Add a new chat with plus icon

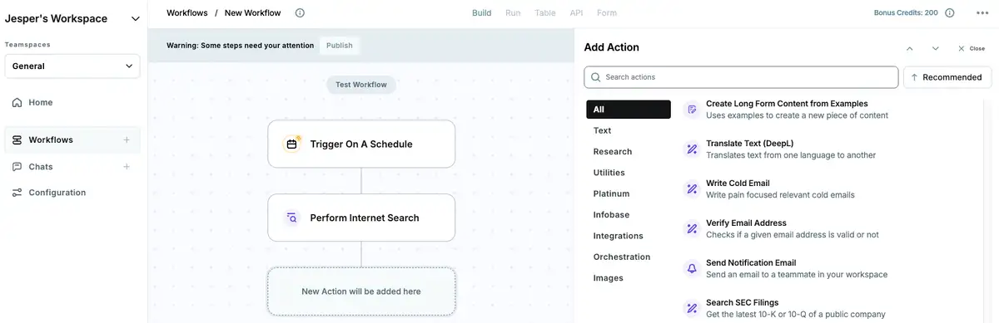(127, 167)
